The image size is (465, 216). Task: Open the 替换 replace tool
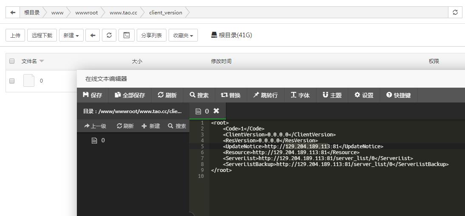[231, 95]
